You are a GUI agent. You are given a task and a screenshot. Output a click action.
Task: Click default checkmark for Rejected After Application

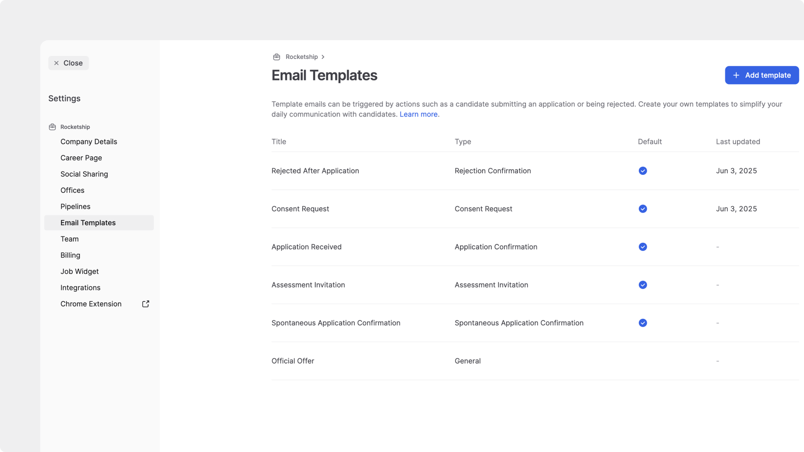642,171
